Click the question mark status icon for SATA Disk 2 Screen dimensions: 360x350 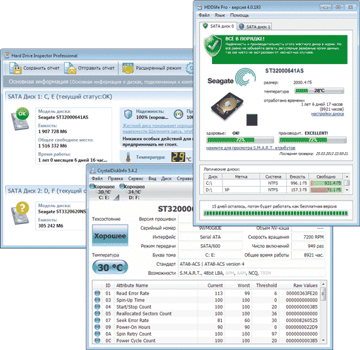point(22,208)
